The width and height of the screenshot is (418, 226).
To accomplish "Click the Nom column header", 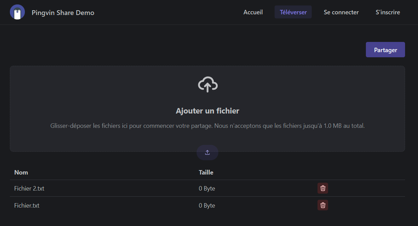I will pyautogui.click(x=21, y=172).
